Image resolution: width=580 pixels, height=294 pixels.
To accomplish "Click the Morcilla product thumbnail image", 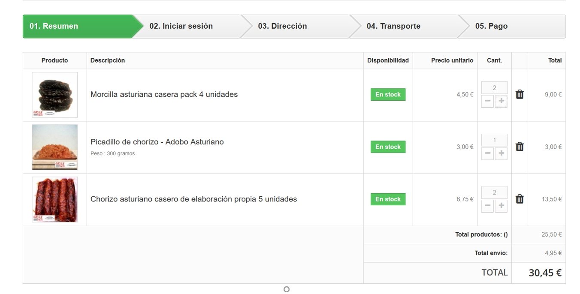I will 55,95.
